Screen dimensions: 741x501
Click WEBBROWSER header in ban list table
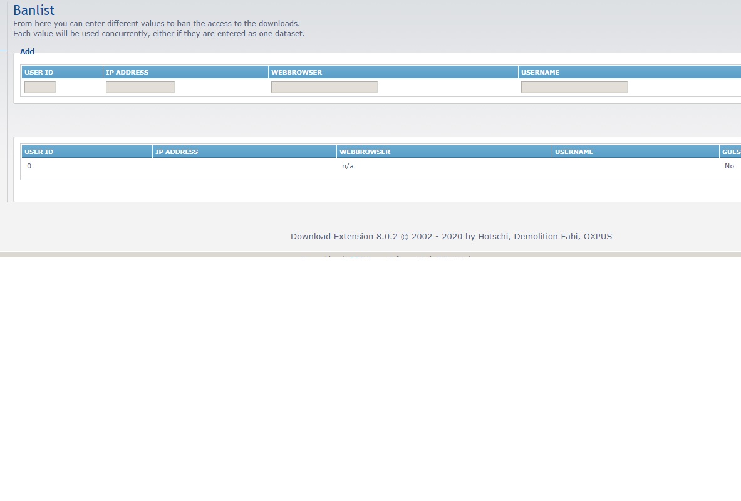(365, 152)
